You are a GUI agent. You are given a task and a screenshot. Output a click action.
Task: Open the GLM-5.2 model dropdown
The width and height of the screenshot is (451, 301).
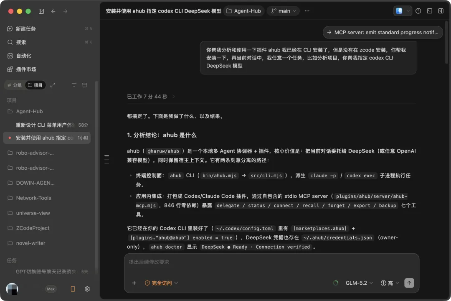(x=359, y=283)
